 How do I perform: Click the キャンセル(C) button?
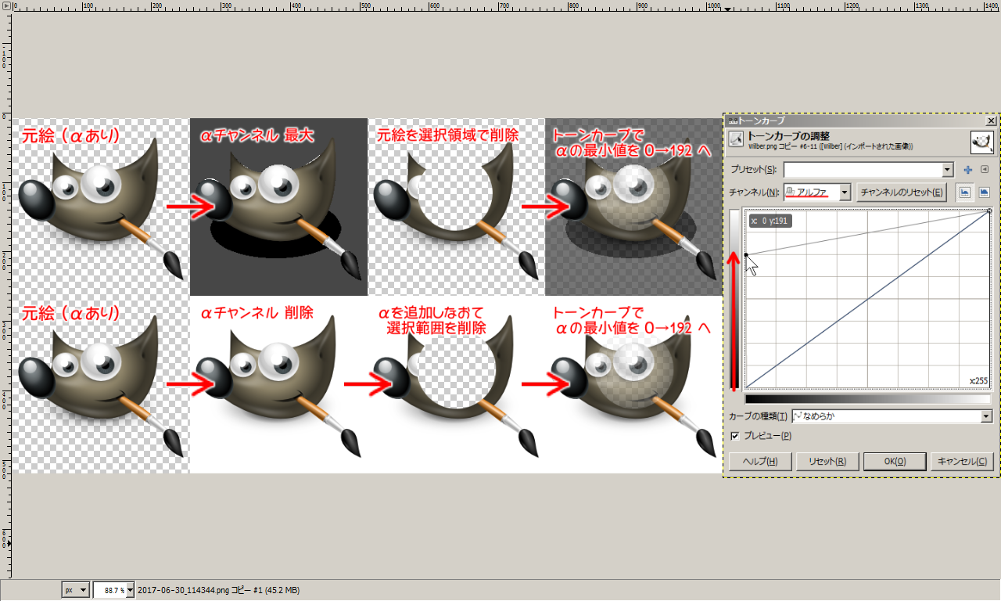pos(963,461)
